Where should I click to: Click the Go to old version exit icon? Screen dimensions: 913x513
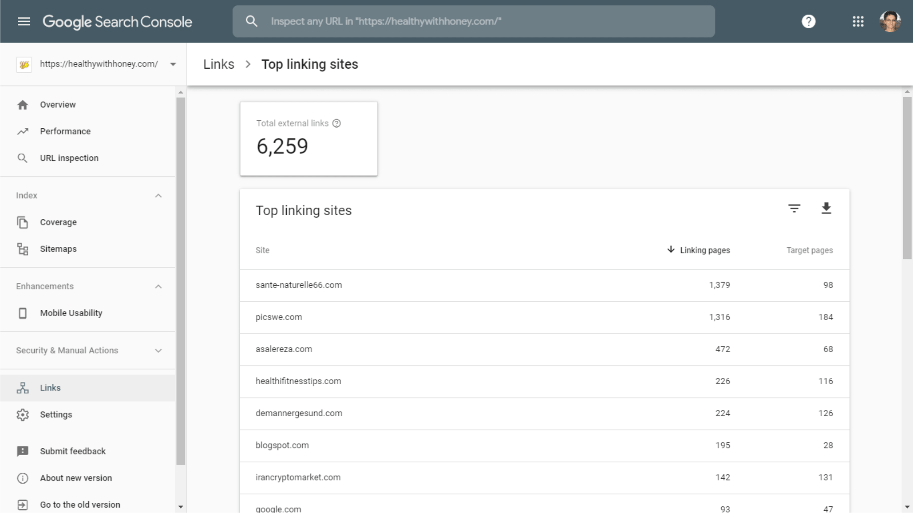click(x=22, y=505)
